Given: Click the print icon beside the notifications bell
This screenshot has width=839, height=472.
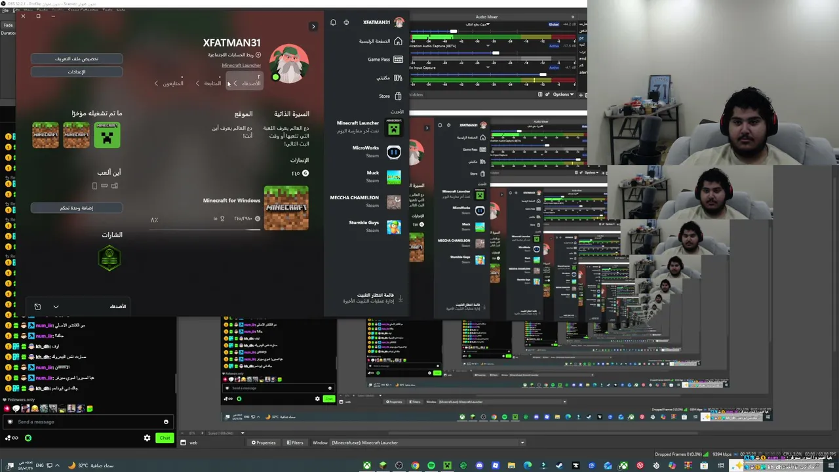Looking at the screenshot, I should tap(346, 22).
